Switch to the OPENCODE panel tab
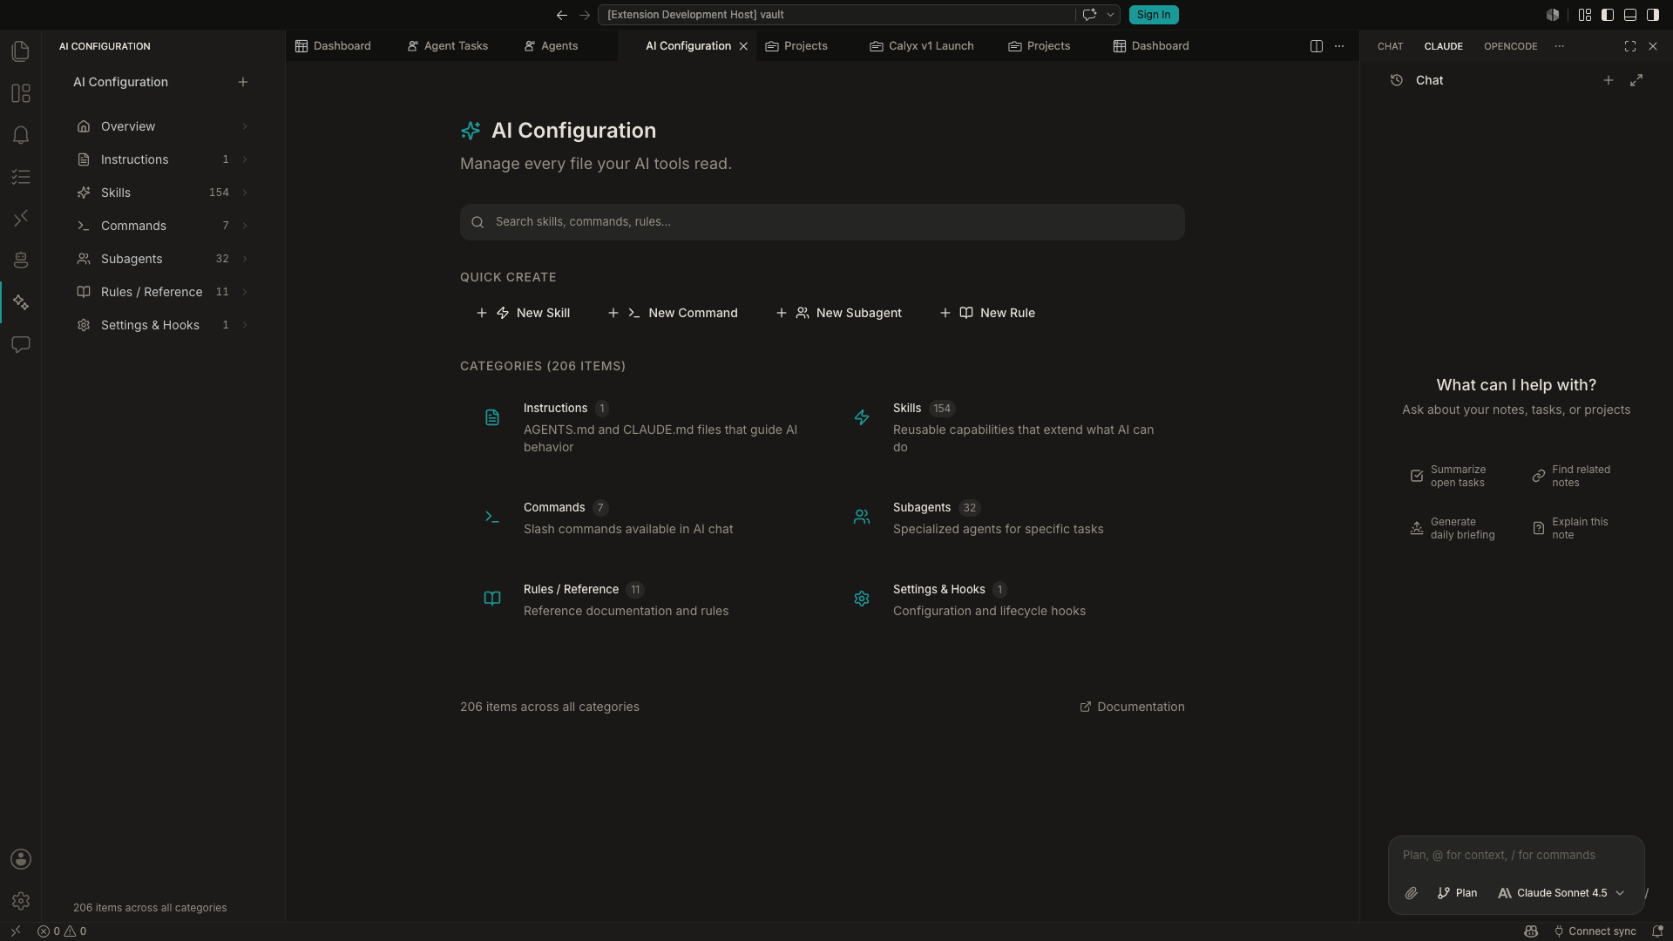1673x941 pixels. pos(1510,46)
